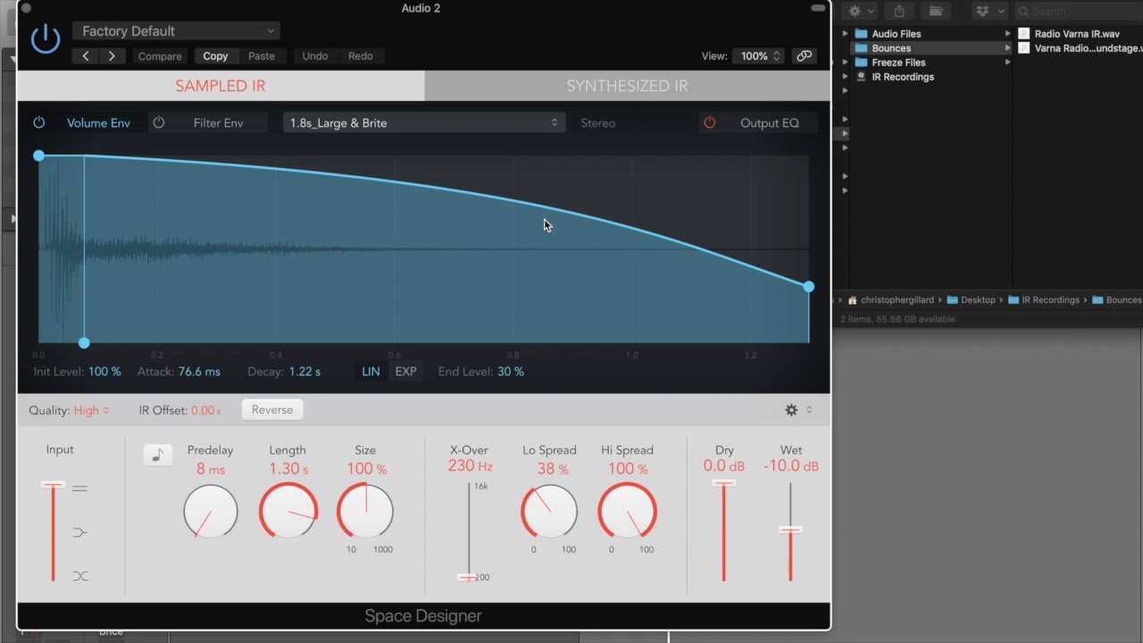Click the End Level 30 % value
The width and height of the screenshot is (1143, 643).
pos(511,372)
